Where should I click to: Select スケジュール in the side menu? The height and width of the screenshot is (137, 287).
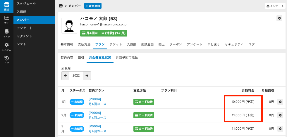(x=26, y=4)
